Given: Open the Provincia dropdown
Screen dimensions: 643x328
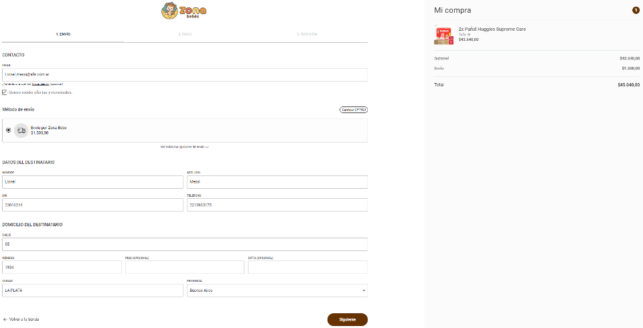Looking at the screenshot, I should tap(277, 291).
